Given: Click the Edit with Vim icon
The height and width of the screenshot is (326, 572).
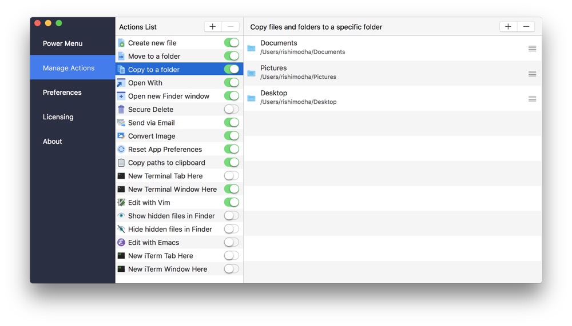Looking at the screenshot, I should tap(121, 203).
